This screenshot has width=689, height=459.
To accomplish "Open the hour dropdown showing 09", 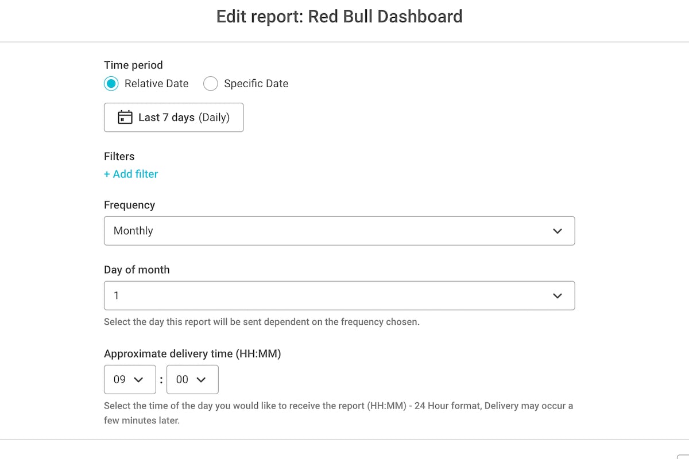I will pos(130,379).
